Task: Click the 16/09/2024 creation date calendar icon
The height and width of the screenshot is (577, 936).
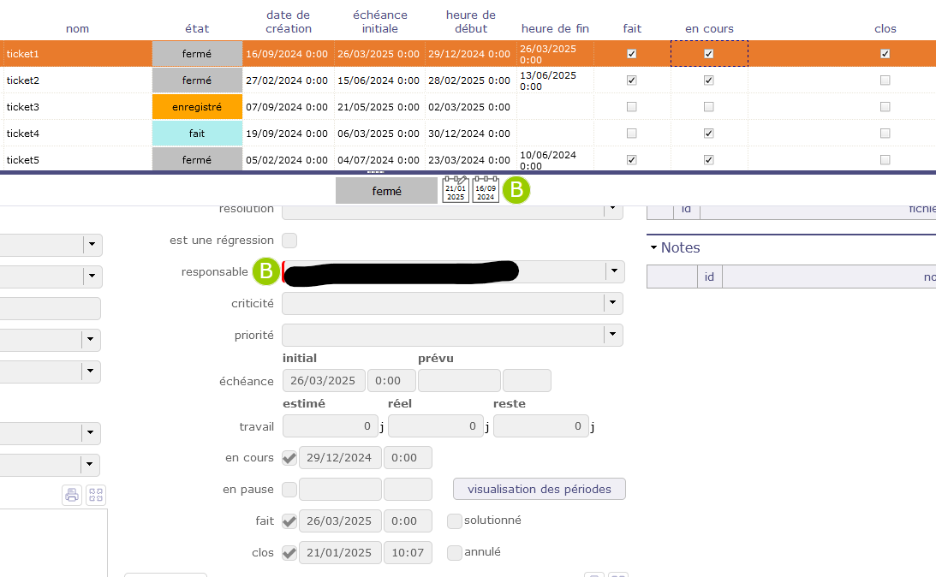Action: tap(486, 190)
